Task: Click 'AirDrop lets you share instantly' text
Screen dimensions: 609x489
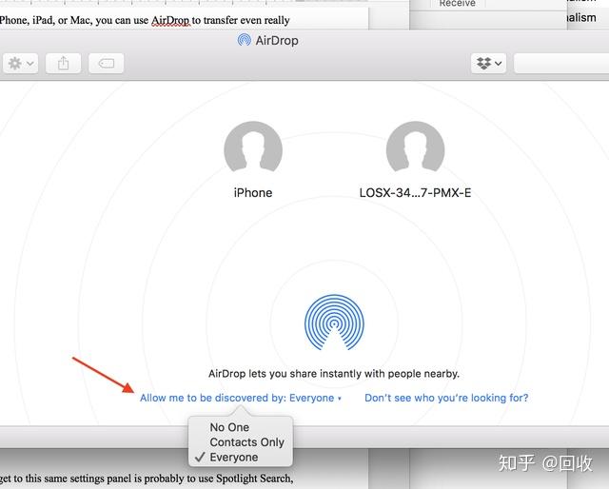Action: tap(334, 374)
